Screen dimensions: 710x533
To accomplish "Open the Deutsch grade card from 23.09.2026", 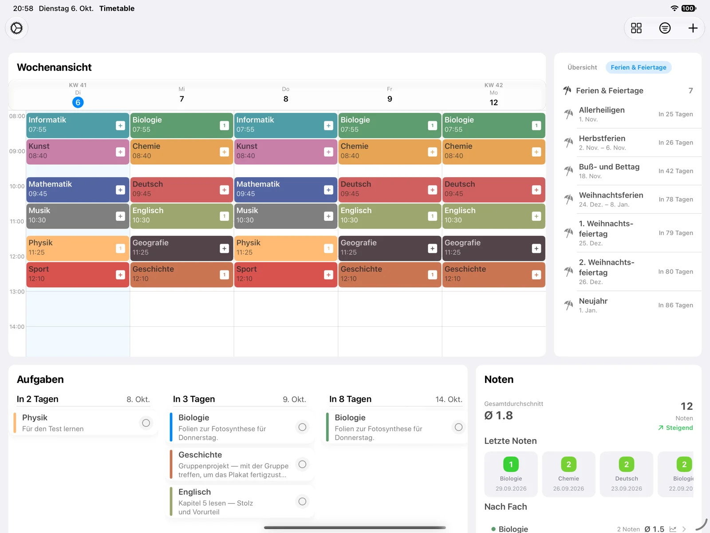I will (x=626, y=474).
